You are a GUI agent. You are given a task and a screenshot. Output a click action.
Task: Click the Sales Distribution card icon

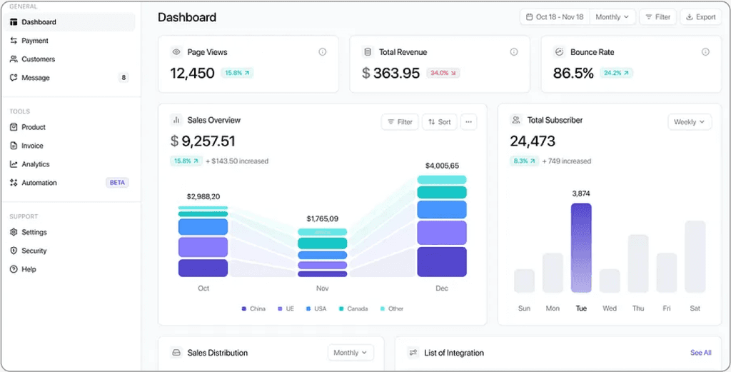coord(176,353)
